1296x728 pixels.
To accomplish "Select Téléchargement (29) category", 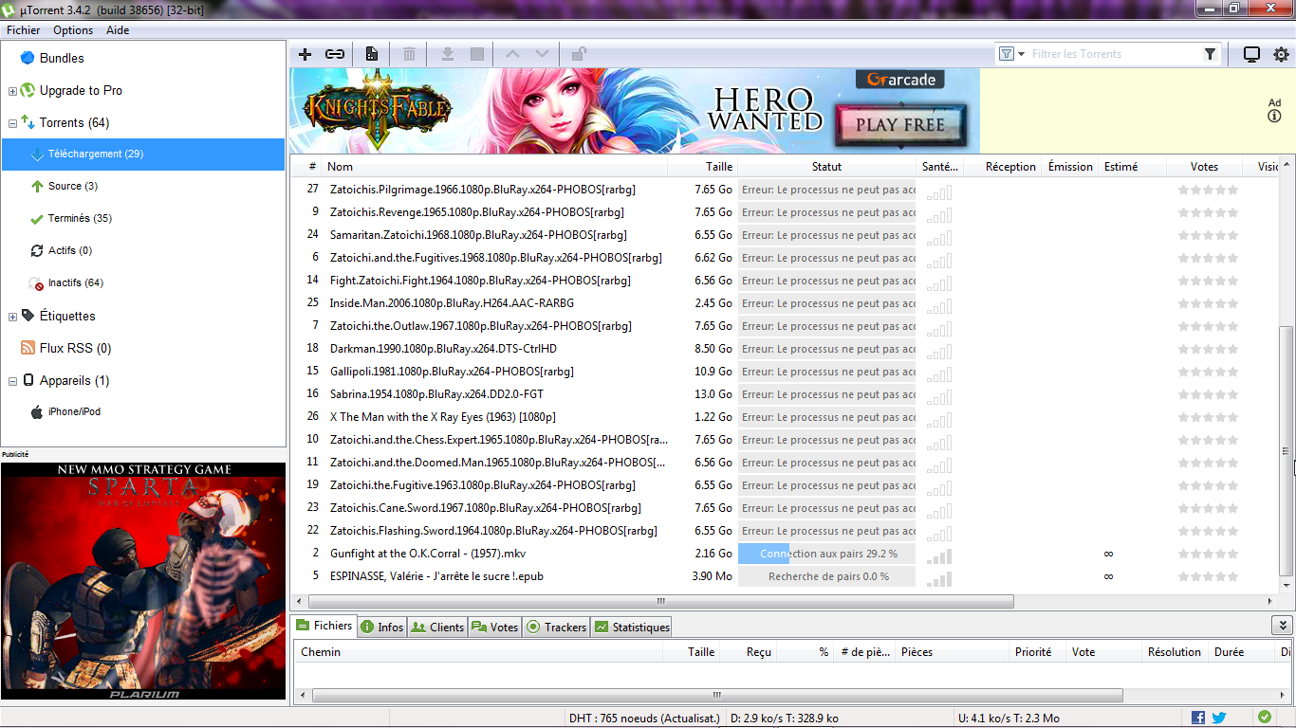I will tap(143, 154).
